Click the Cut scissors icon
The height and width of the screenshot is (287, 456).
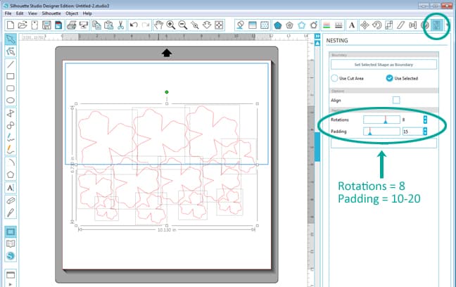(x=120, y=25)
